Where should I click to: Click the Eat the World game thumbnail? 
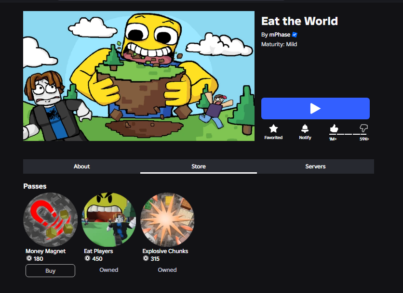click(139, 76)
